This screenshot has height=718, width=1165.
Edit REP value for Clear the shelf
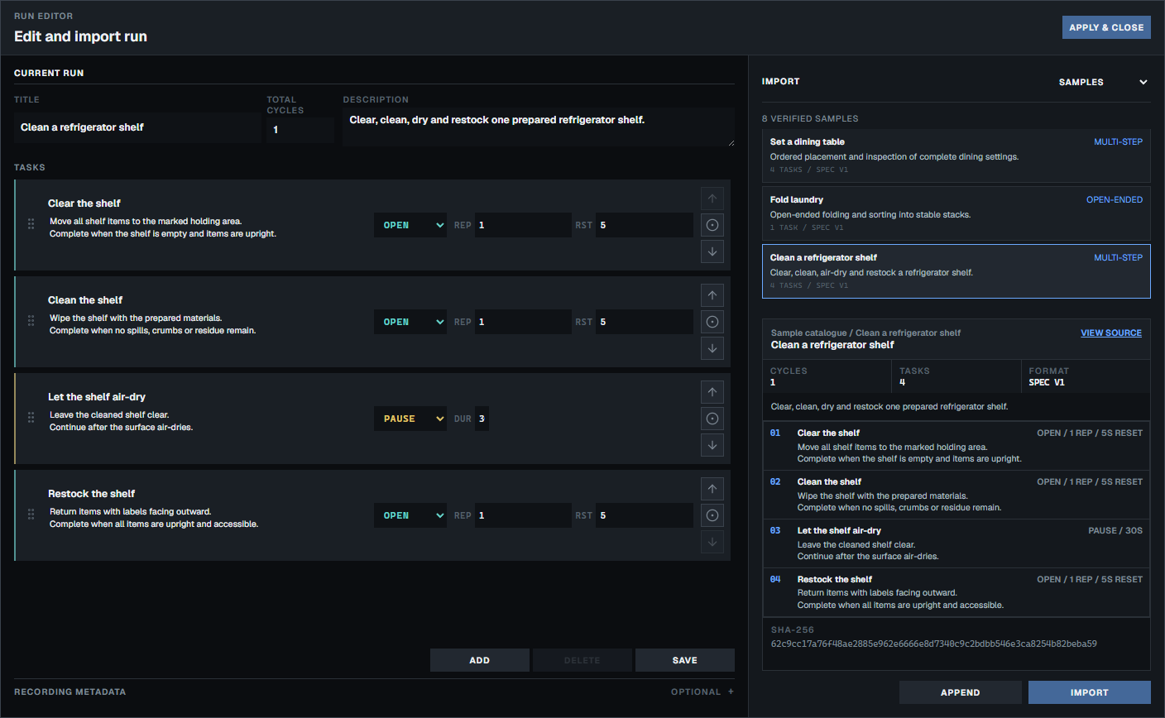coord(523,225)
